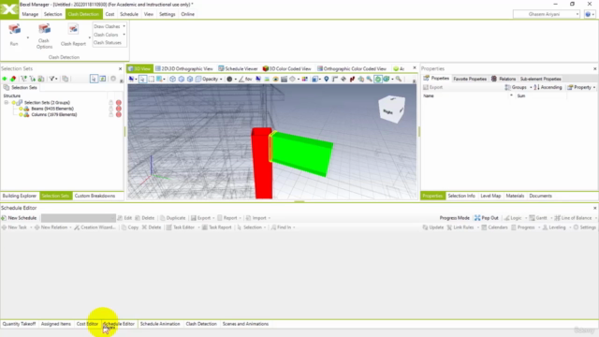Toggle lock icon for Columns row
The height and width of the screenshot is (337, 599).
point(110,114)
